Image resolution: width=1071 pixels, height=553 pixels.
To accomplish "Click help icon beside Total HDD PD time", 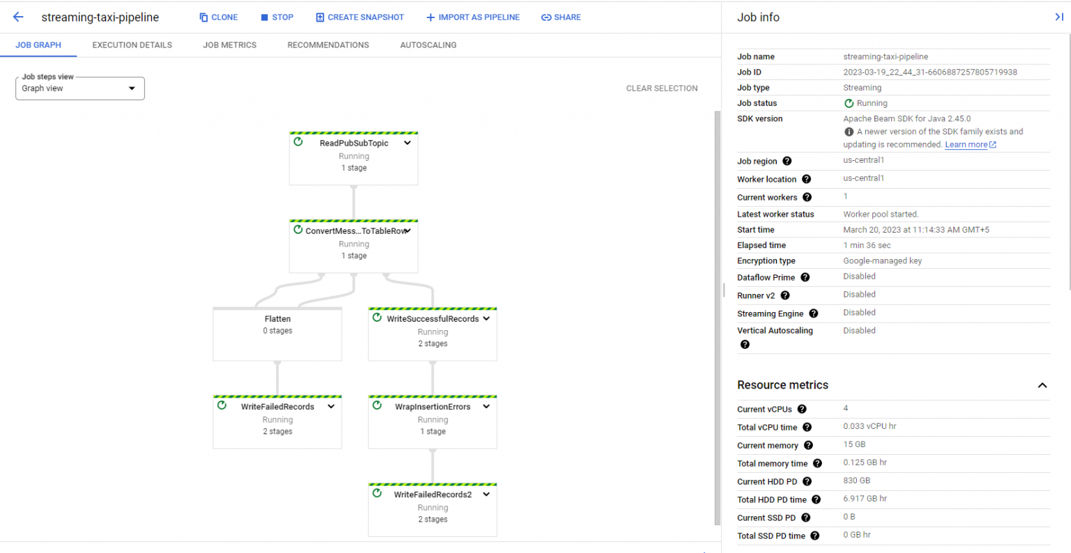I will [x=816, y=499].
